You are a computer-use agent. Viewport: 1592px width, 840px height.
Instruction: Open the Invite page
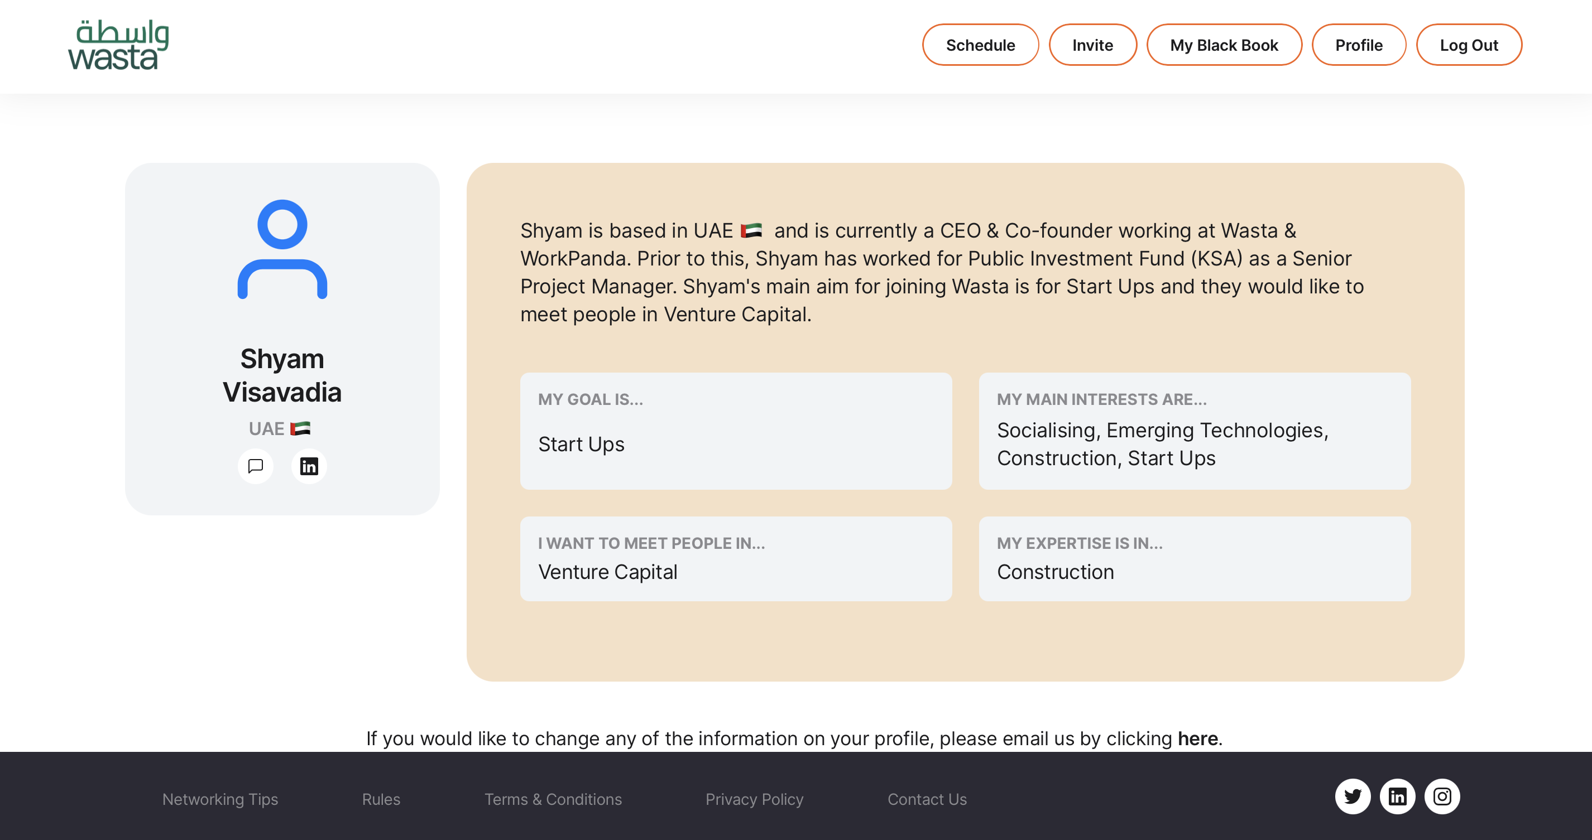click(1092, 45)
